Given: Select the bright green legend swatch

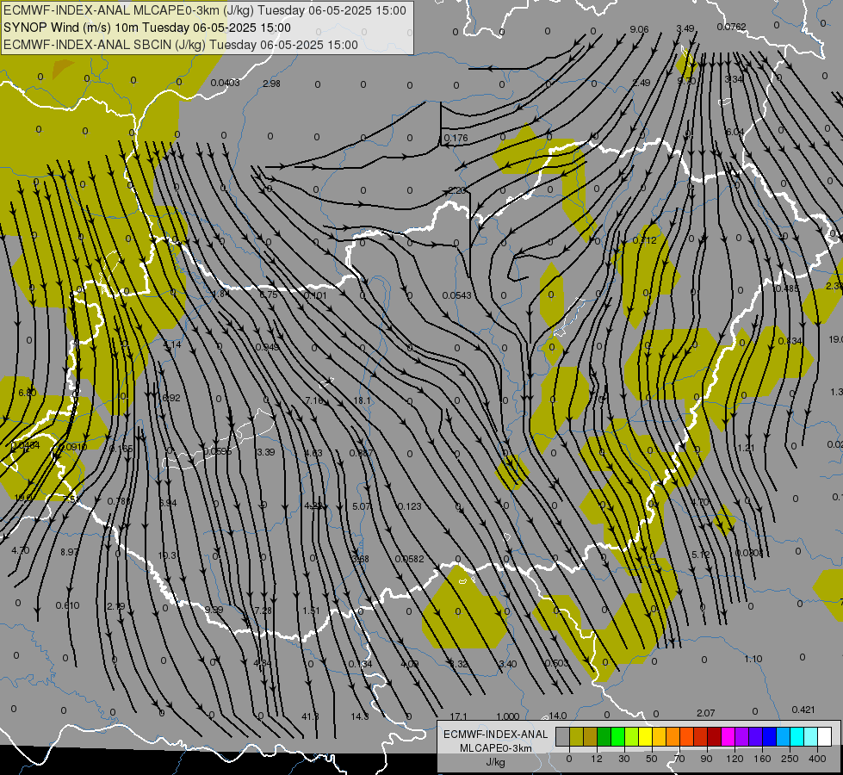Looking at the screenshot, I should [x=617, y=736].
